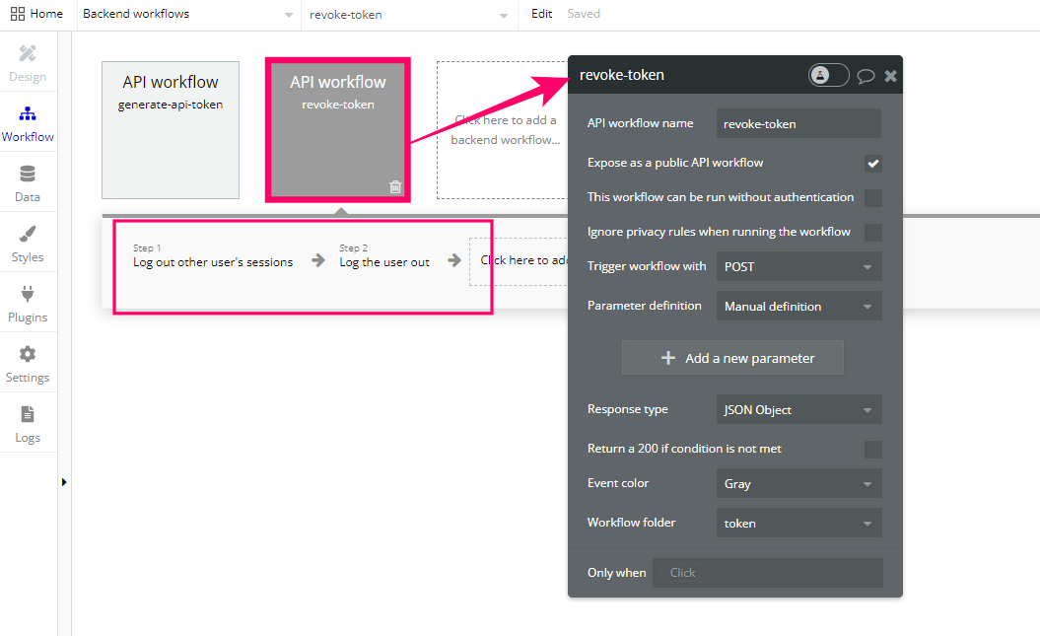Click the Home grid icon
The height and width of the screenshot is (636, 1040).
point(18,14)
